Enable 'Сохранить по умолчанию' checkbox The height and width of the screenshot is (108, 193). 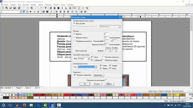tap(106, 80)
